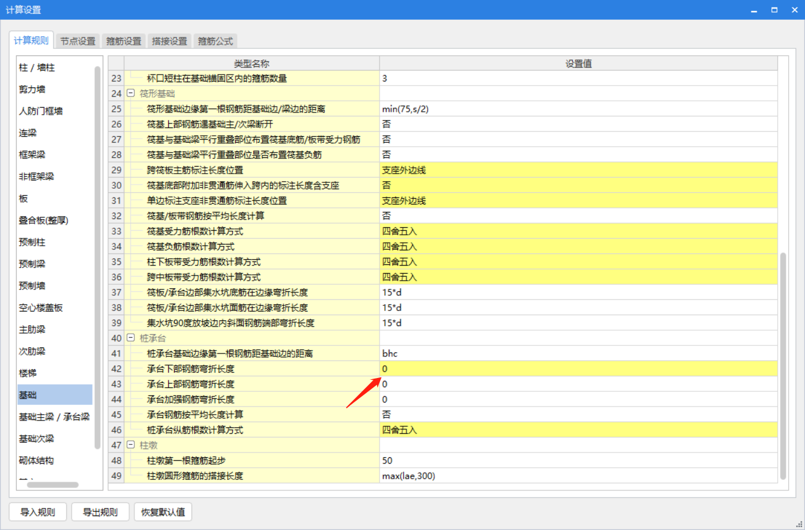The image size is (805, 530).
Task: Edit value of 承台加强钢筋弯折长度
Action: point(579,400)
